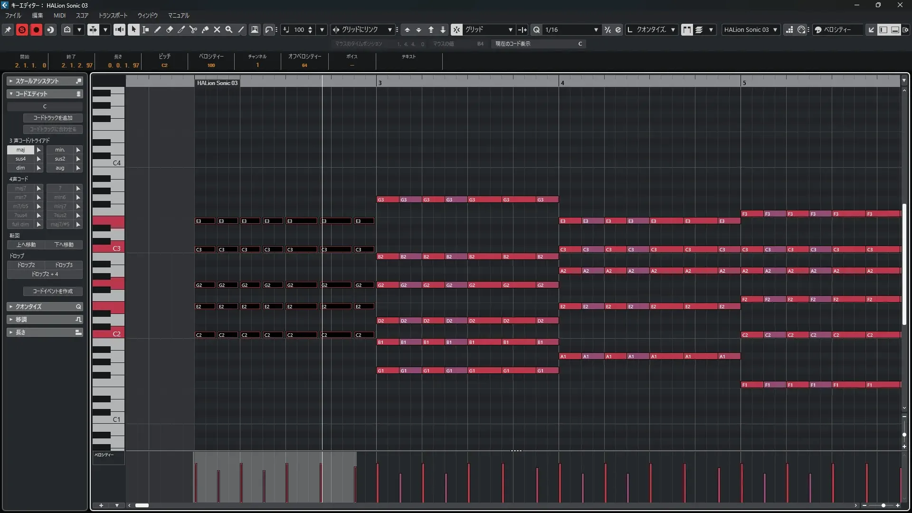Choose the Mute X tool

(217, 29)
